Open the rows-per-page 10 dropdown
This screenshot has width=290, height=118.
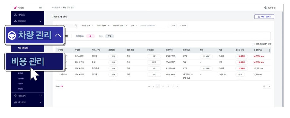[x=267, y=86]
